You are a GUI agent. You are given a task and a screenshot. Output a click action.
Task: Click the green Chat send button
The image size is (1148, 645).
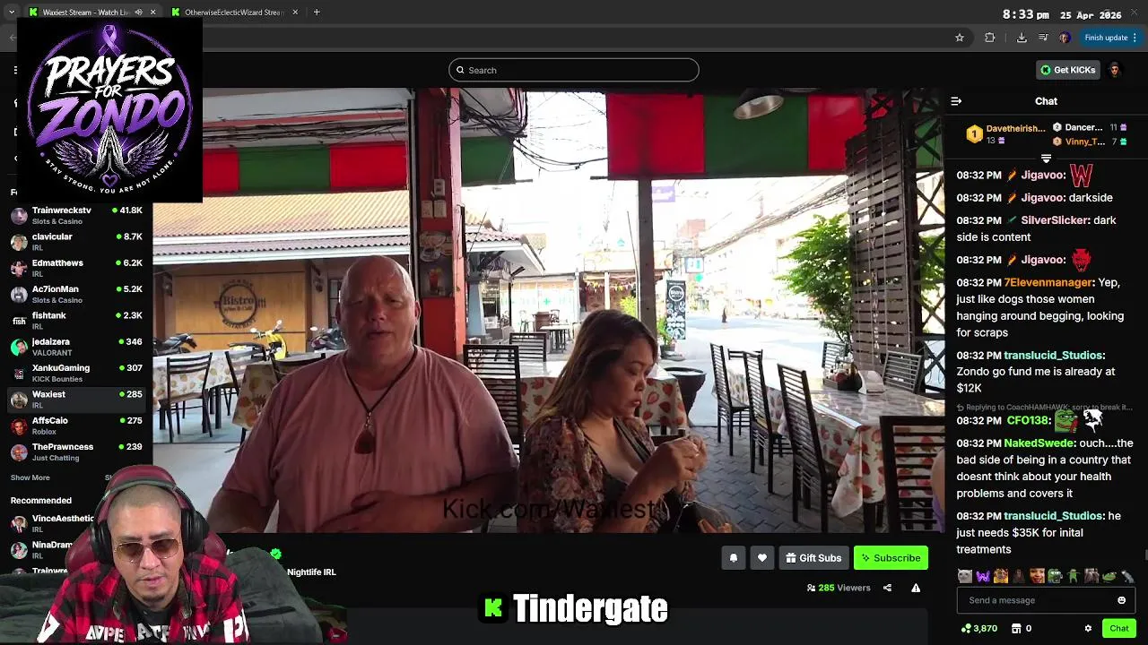(1118, 628)
